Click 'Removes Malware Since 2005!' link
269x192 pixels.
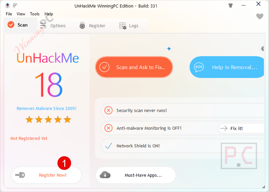(x=47, y=108)
